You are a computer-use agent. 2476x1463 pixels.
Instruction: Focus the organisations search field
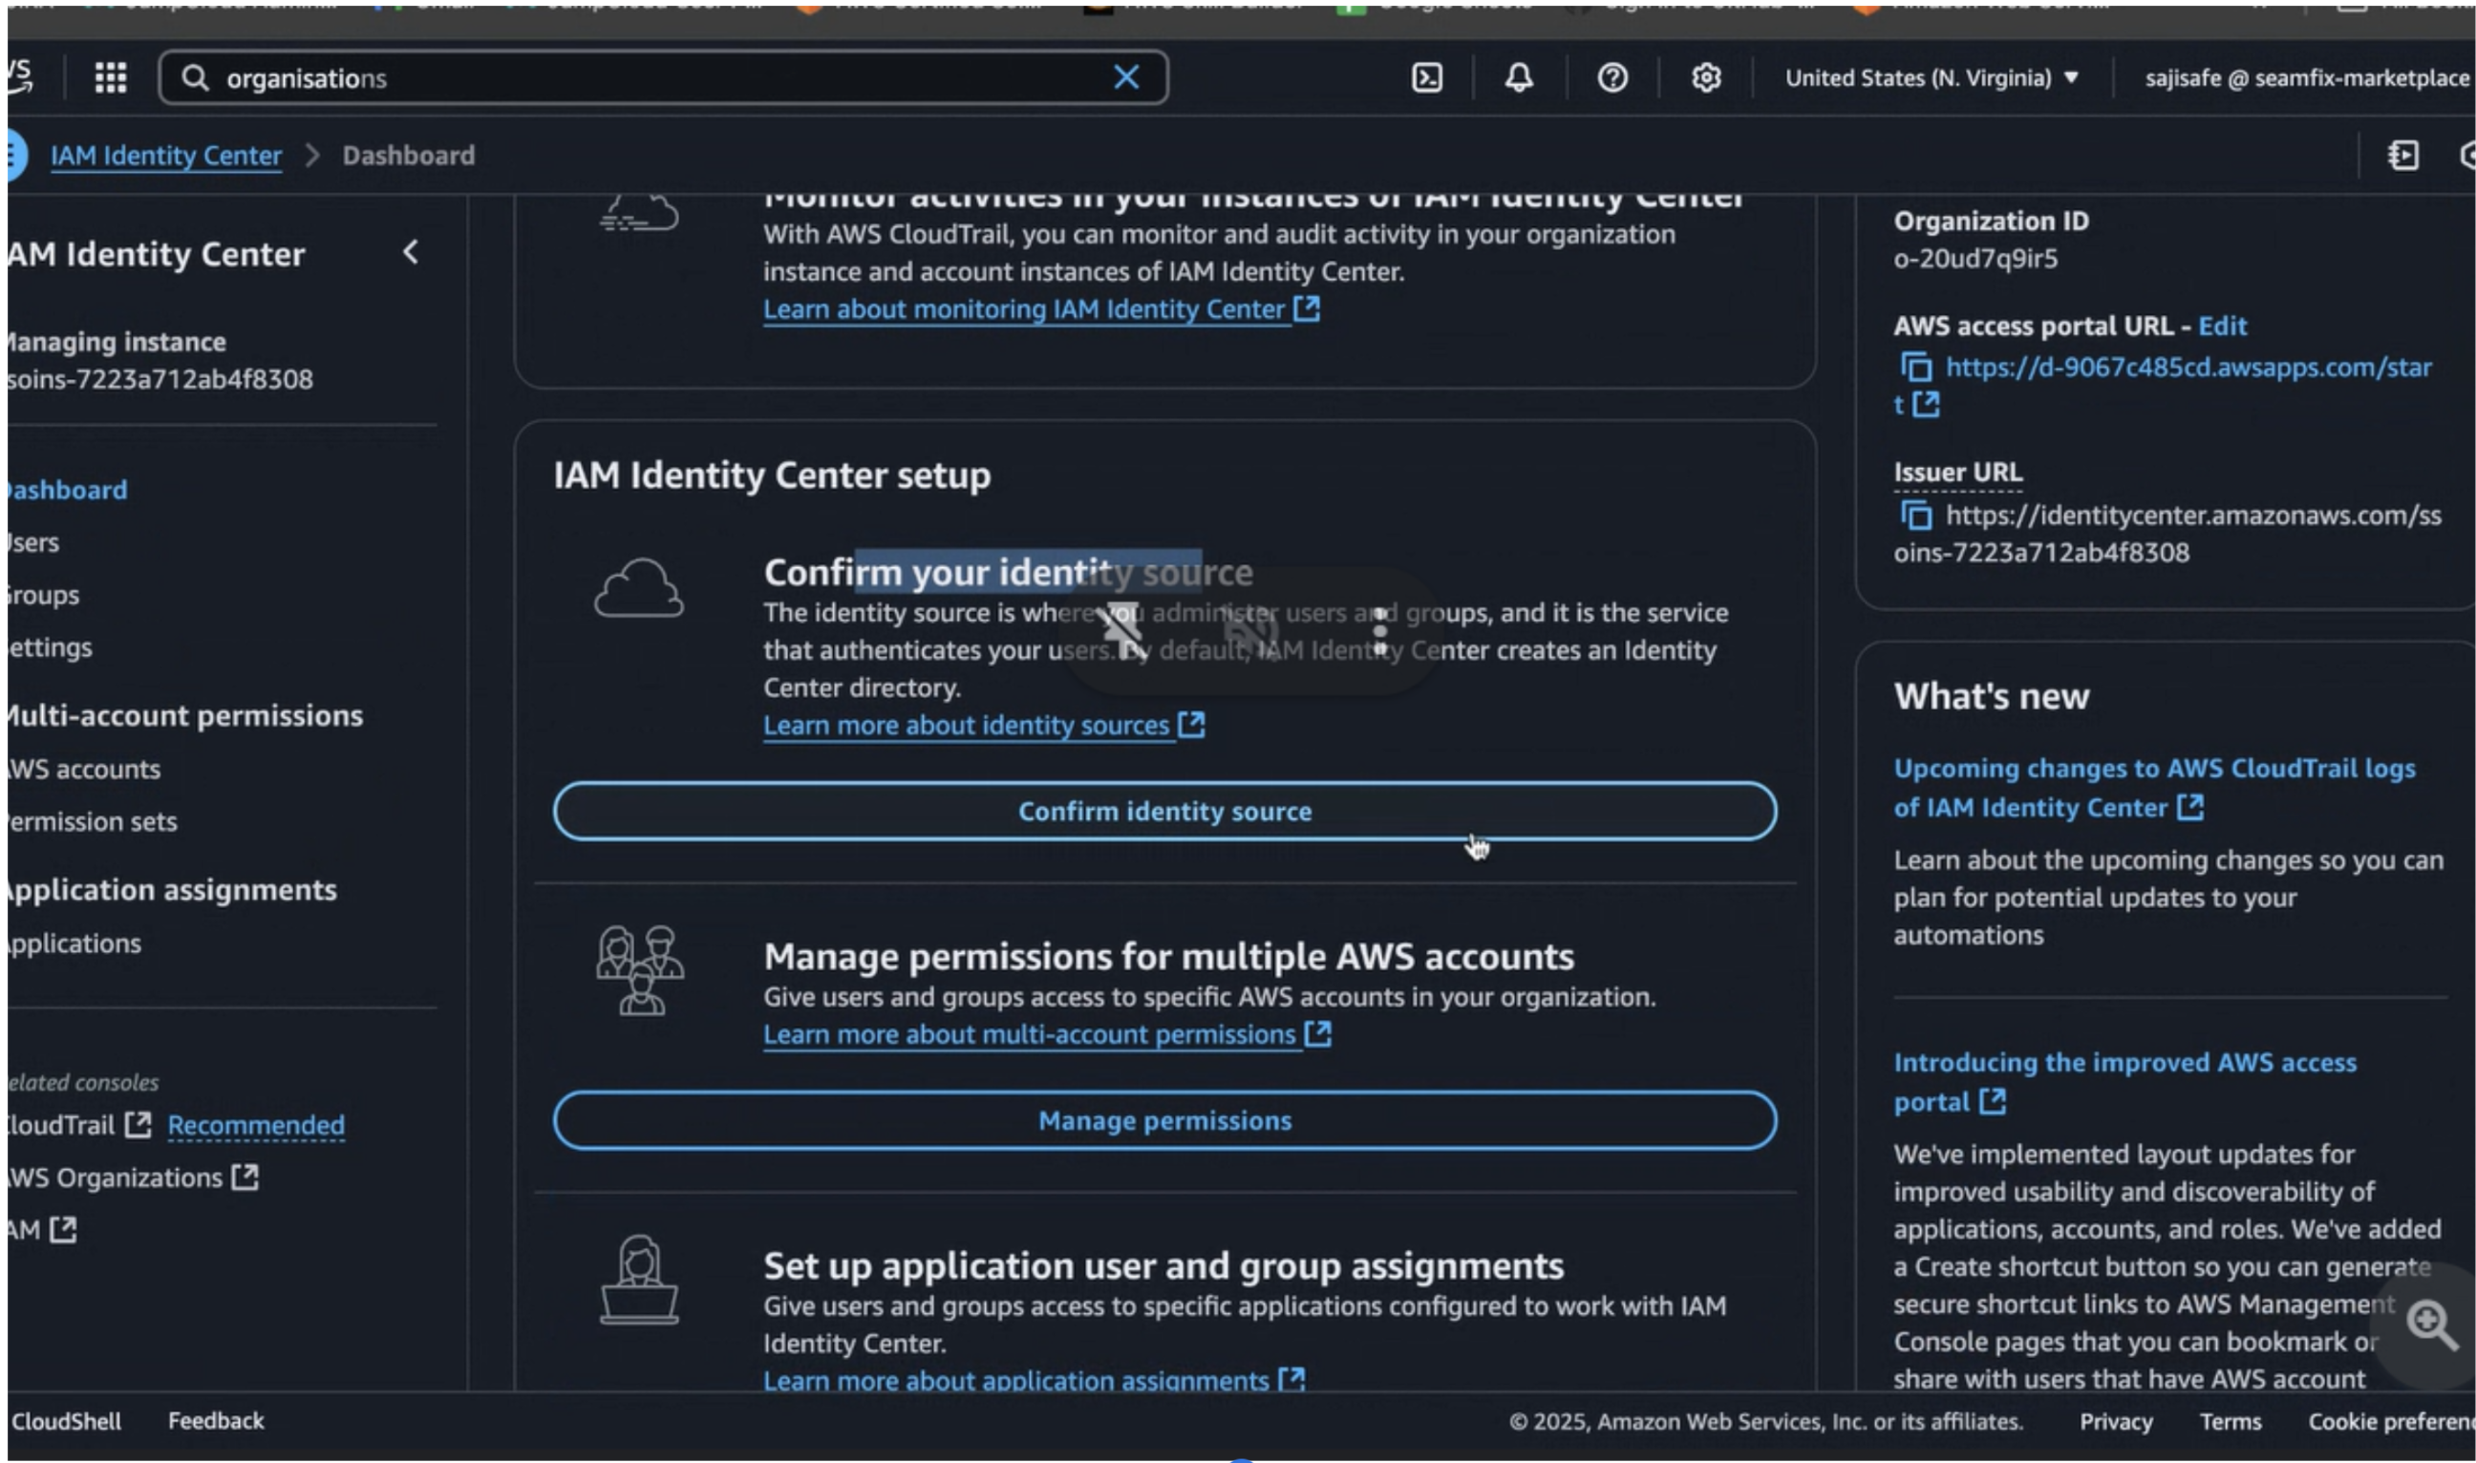[x=651, y=78]
